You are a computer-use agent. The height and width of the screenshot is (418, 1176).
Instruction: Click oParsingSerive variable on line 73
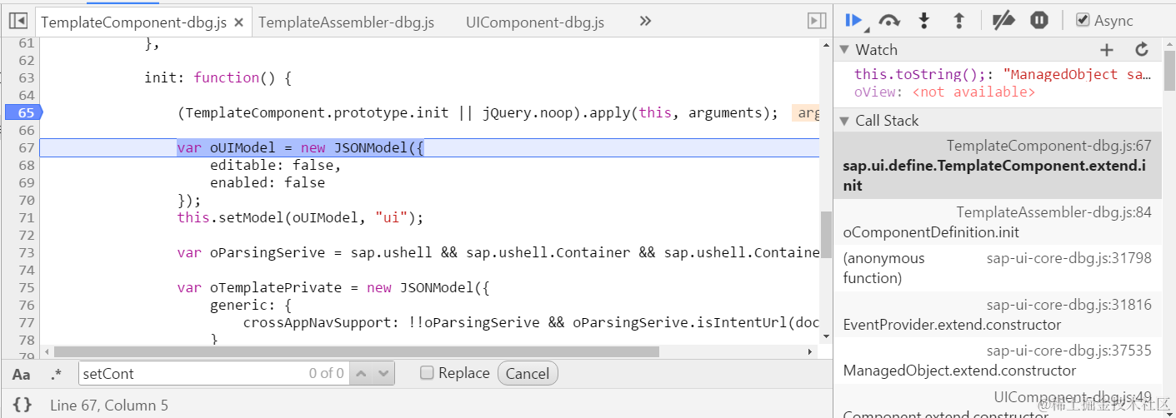coord(263,252)
